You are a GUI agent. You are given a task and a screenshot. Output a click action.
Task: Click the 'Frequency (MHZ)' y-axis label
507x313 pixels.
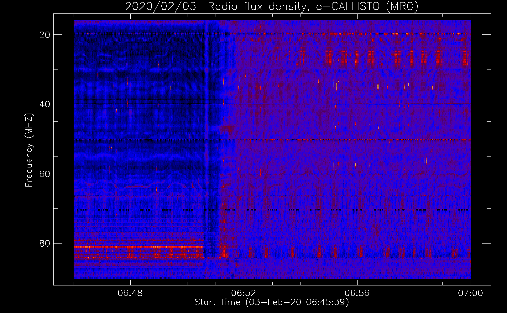(x=29, y=150)
